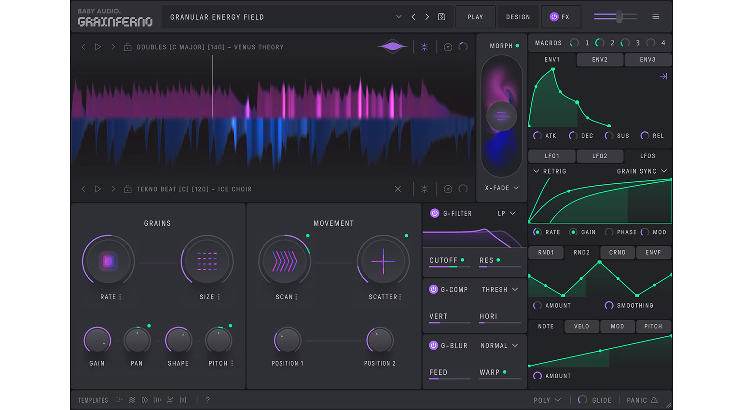The width and height of the screenshot is (743, 410).
Task: Toggle the FX power button
Action: point(555,16)
